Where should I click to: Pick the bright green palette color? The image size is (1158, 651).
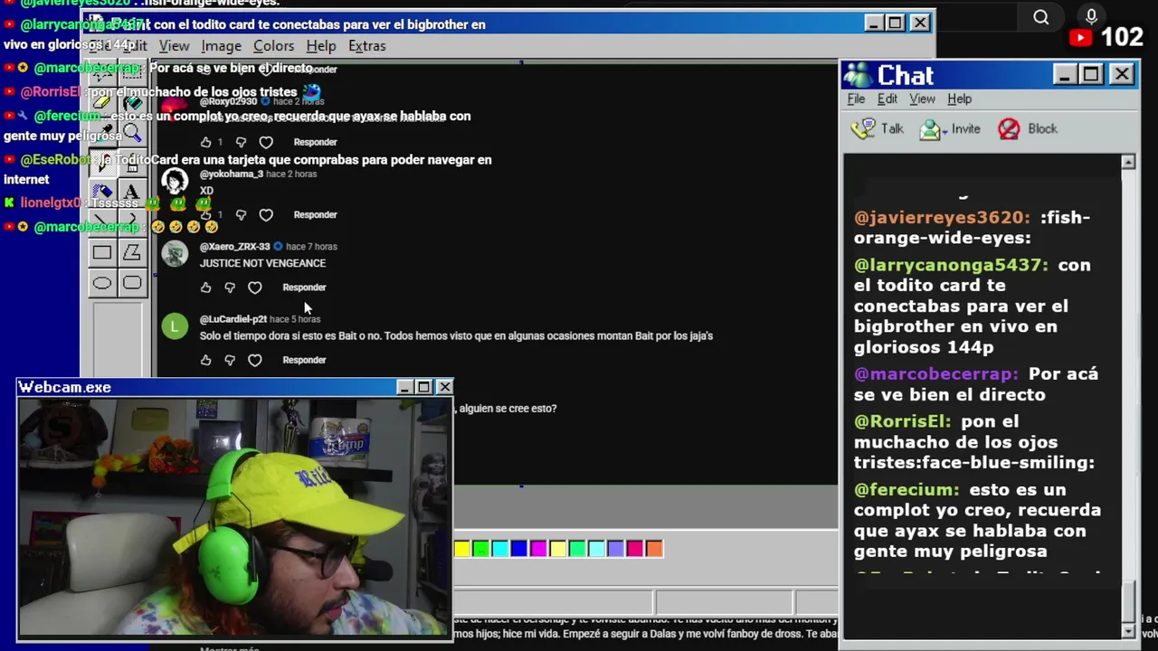(x=481, y=548)
